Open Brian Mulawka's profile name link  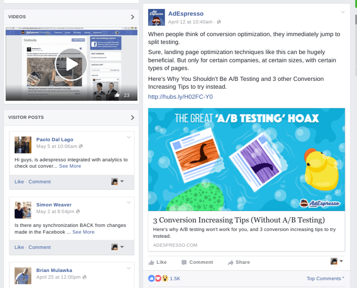tap(54, 270)
